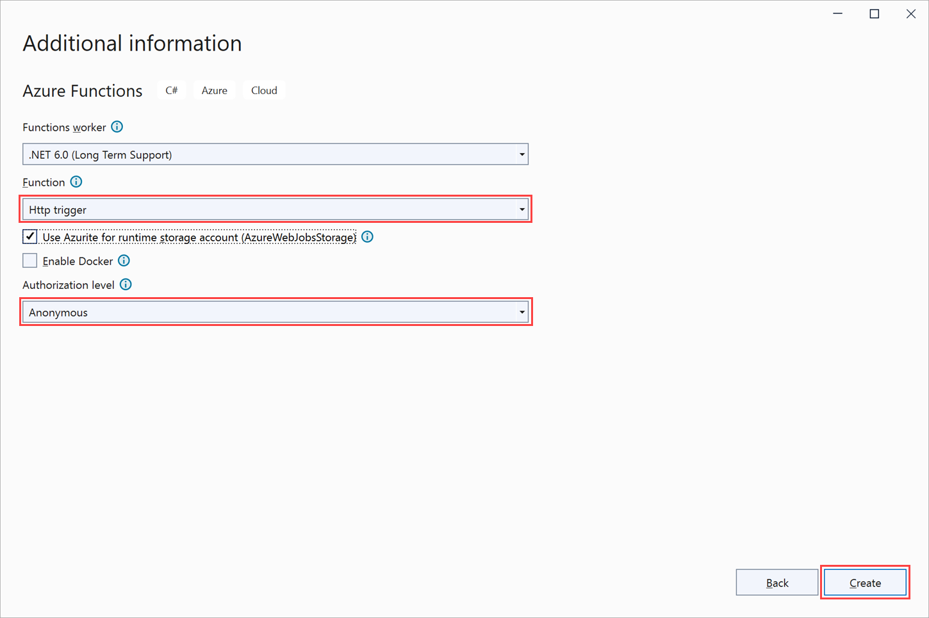Click info icon beside Functions worker

117,127
